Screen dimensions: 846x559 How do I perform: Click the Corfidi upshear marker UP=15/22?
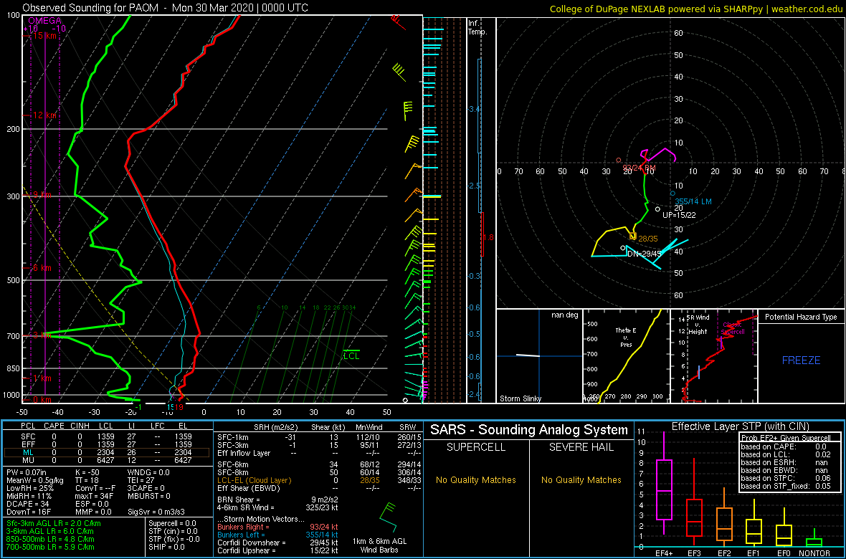tap(657, 209)
